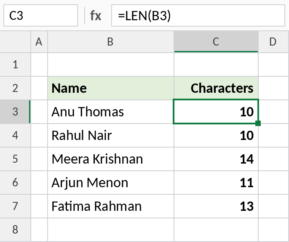Click the fx insert function icon
Screen dimensions: 289x242
pos(96,16)
